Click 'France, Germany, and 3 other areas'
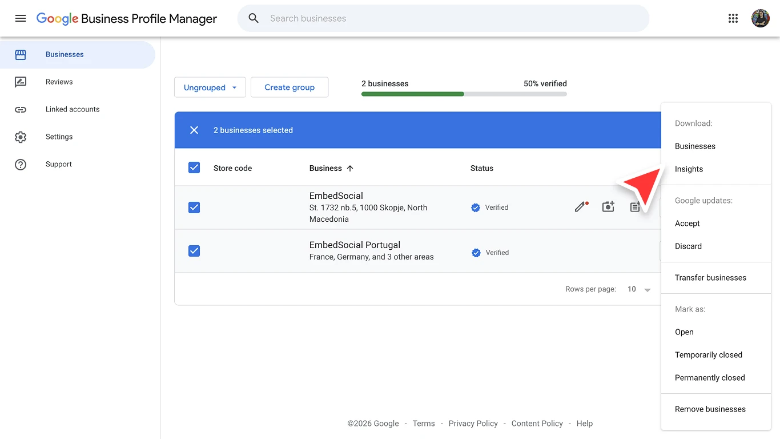Viewport: 780px width, 439px height. click(x=372, y=257)
